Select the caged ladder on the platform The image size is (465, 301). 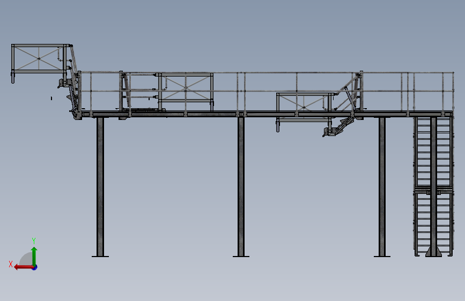pyautogui.click(x=433, y=186)
